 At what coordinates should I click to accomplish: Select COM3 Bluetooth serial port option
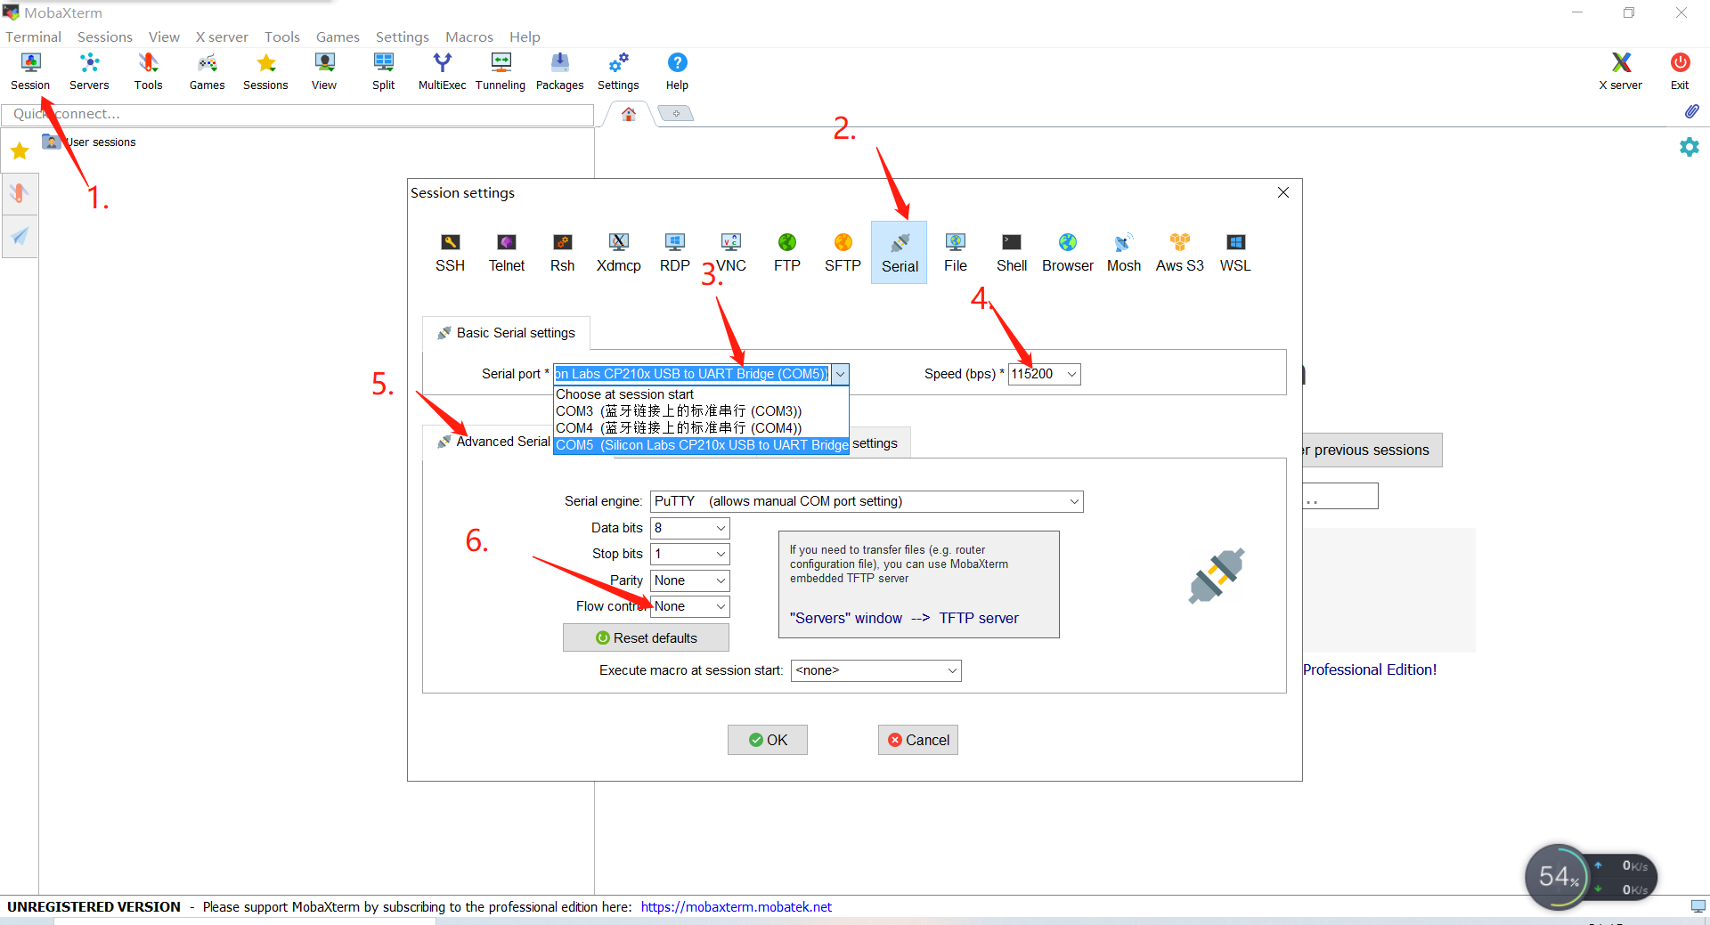[701, 411]
